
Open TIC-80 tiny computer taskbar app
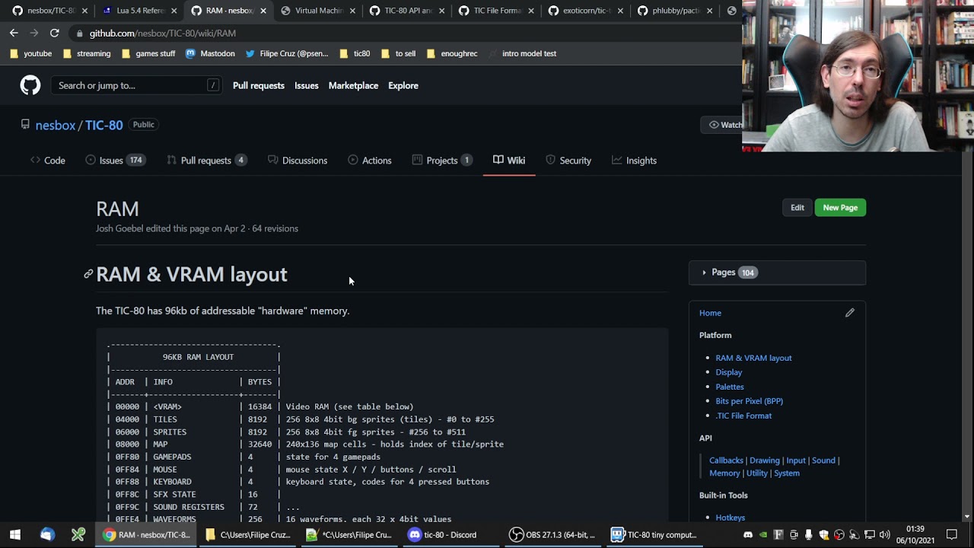[x=654, y=534]
